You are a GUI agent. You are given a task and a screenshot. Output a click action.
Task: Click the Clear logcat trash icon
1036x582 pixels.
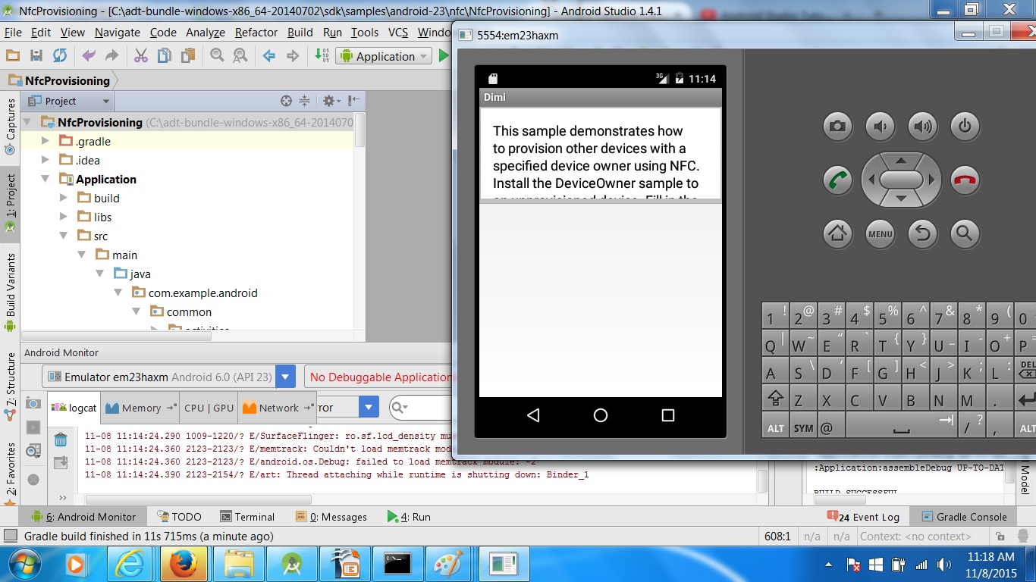61,440
